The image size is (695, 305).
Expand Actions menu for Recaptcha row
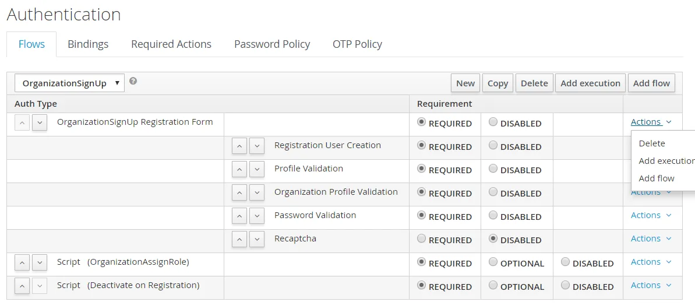[x=651, y=239]
